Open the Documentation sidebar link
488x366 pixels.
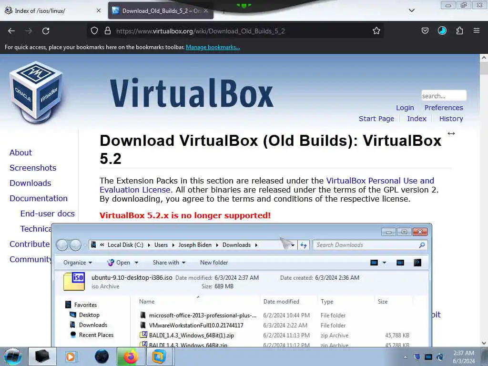pos(38,198)
